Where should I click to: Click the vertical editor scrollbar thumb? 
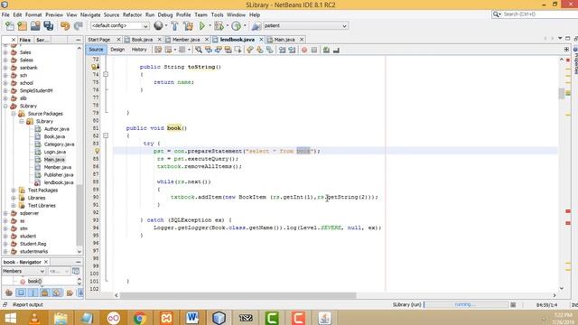pos(562,93)
